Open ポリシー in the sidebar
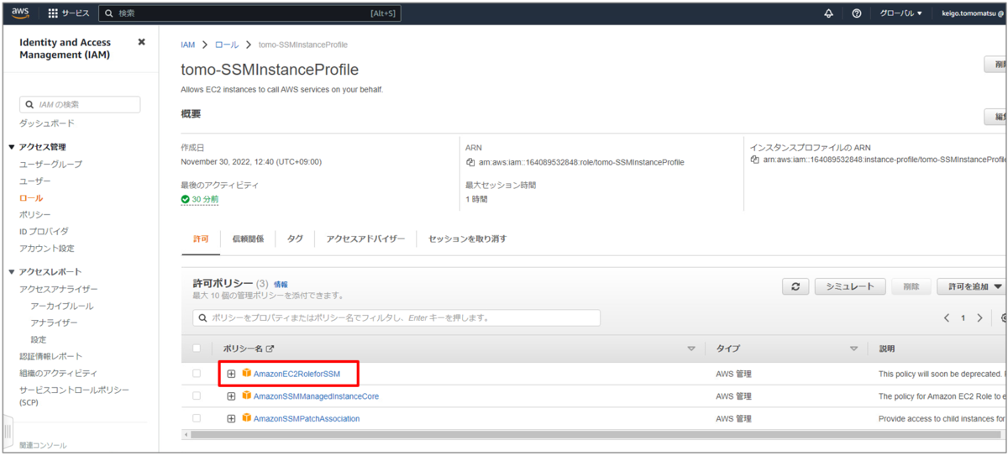The image size is (1008, 456). click(x=35, y=214)
